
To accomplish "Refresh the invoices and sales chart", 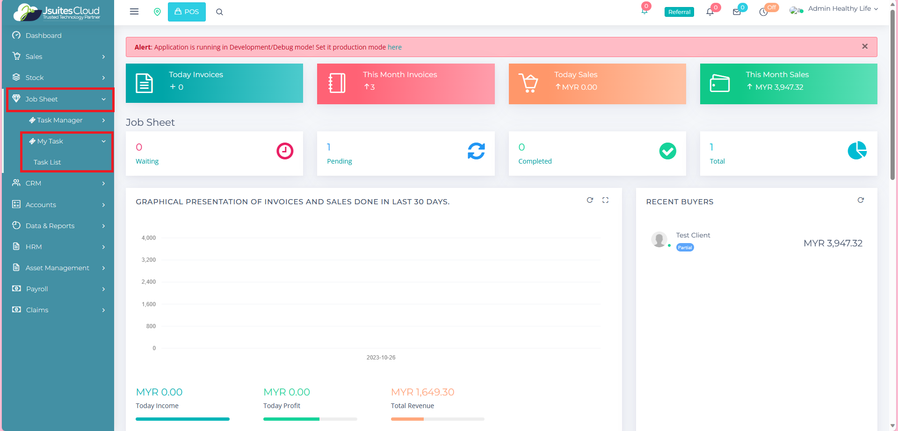I will pos(590,200).
